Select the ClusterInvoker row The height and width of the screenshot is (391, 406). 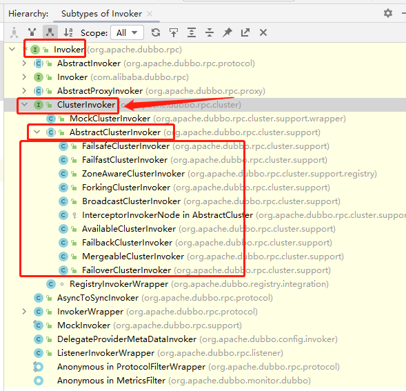205,105
